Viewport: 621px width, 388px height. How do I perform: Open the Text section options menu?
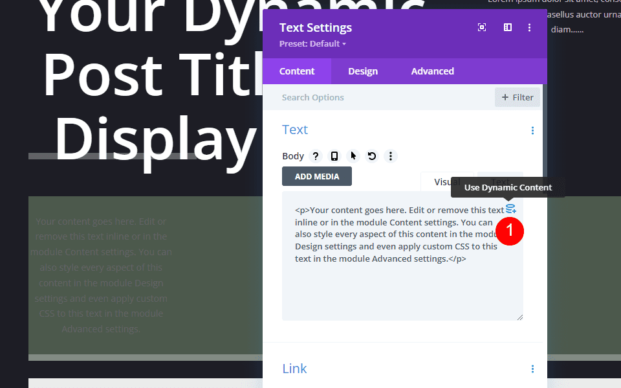[532, 130]
